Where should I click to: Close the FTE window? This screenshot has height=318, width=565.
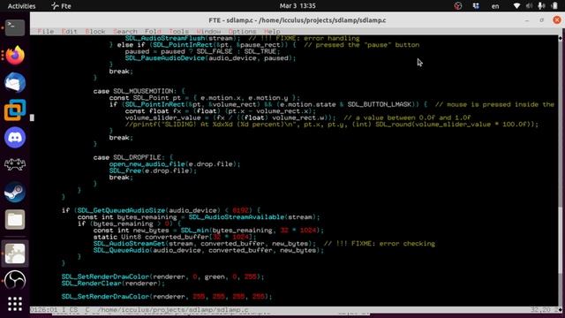[557, 19]
